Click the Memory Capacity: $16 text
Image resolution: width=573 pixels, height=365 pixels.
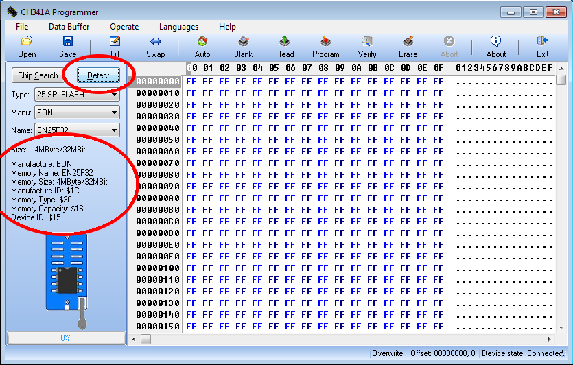click(x=47, y=209)
